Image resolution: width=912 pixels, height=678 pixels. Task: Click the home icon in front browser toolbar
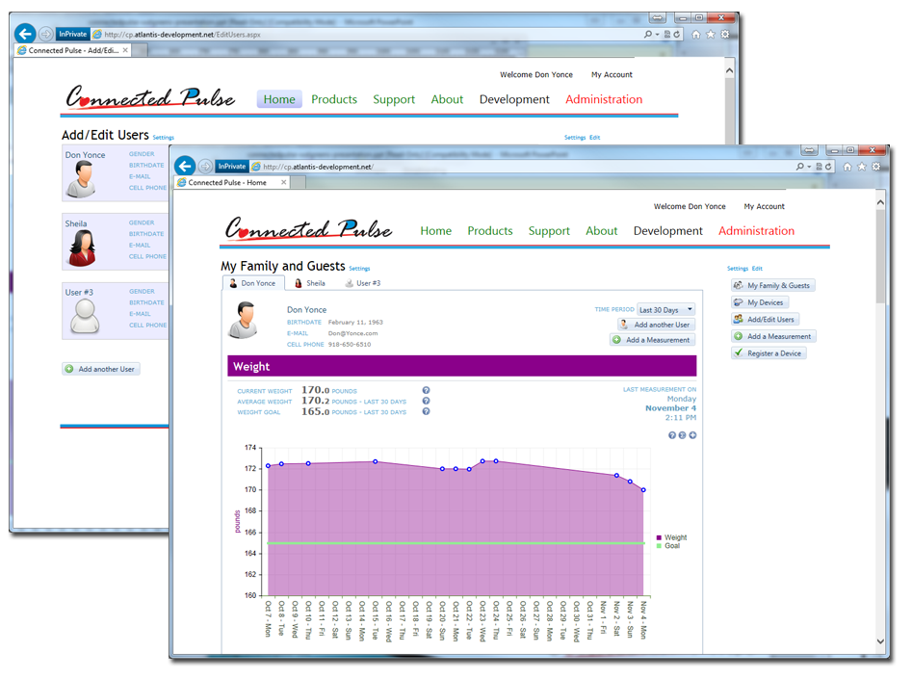(x=847, y=167)
